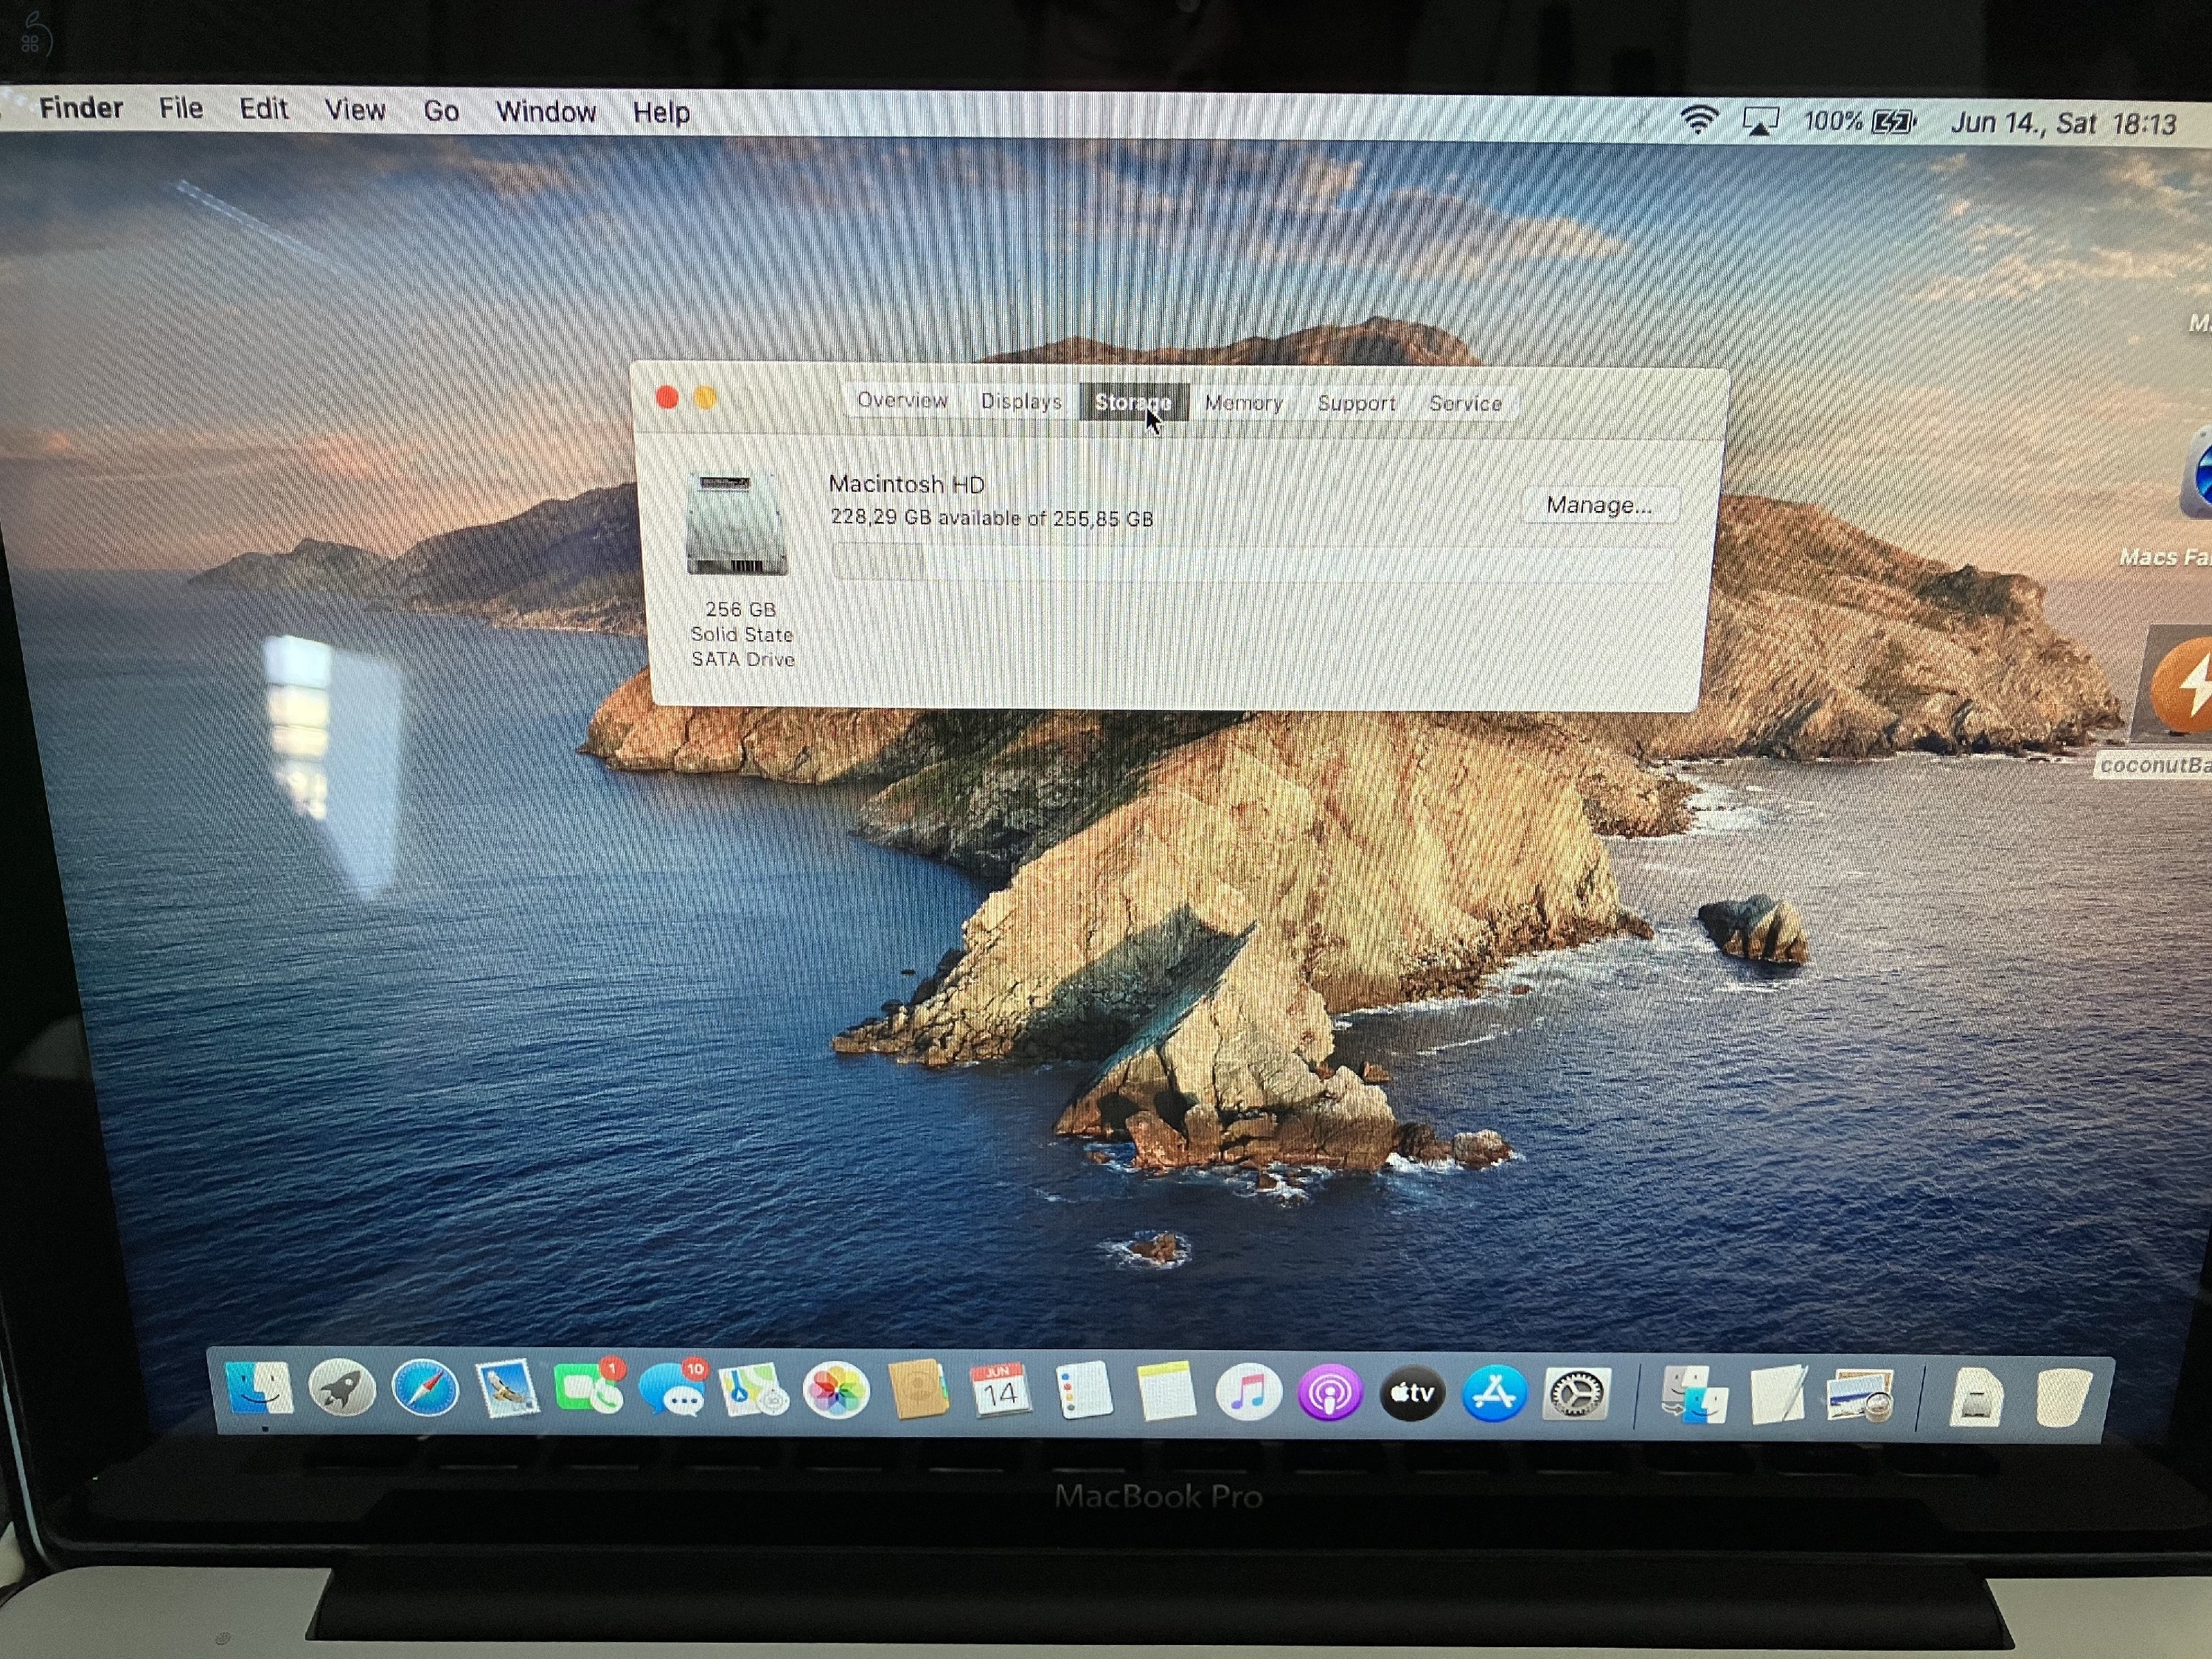Switch to the Memory tab
2212x1659 pixels.
[x=1243, y=403]
